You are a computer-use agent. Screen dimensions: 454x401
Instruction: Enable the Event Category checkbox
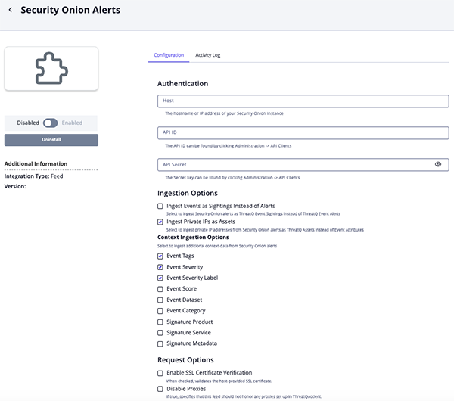pos(160,311)
